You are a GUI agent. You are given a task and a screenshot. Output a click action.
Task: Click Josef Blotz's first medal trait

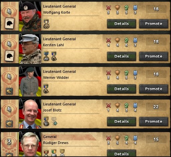[x=46, y=121]
